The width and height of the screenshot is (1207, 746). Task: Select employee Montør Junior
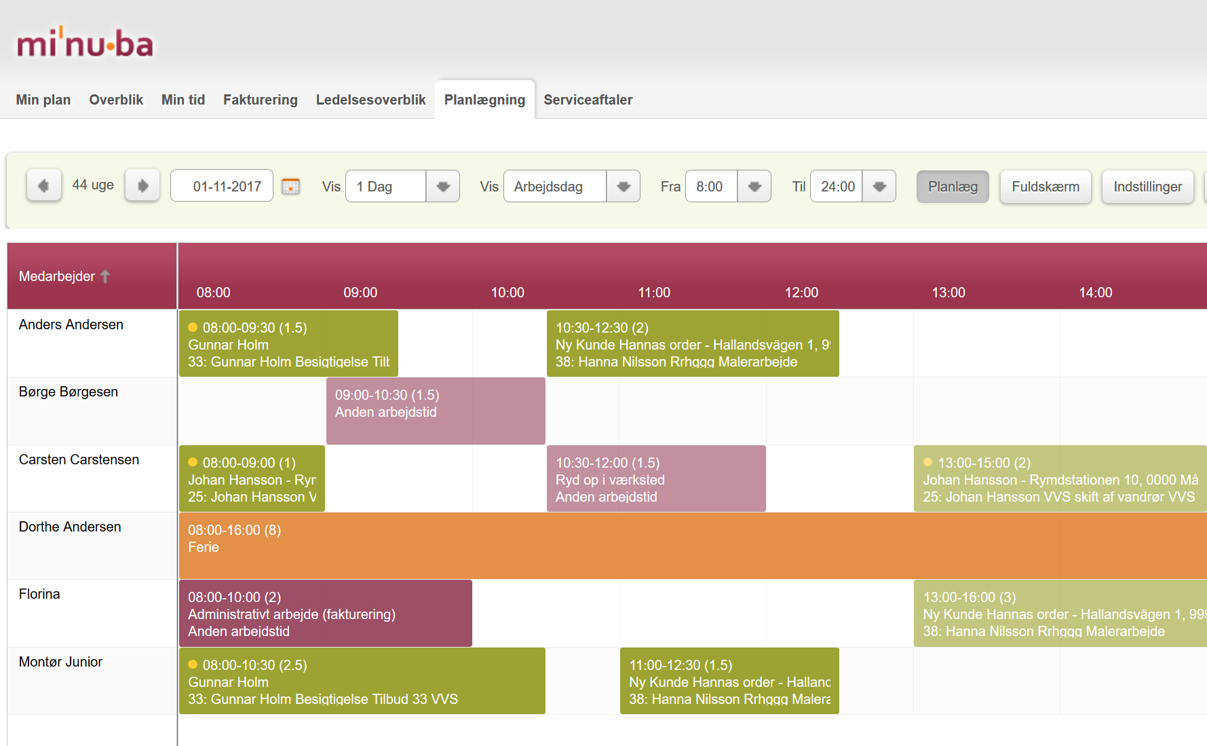(x=60, y=662)
